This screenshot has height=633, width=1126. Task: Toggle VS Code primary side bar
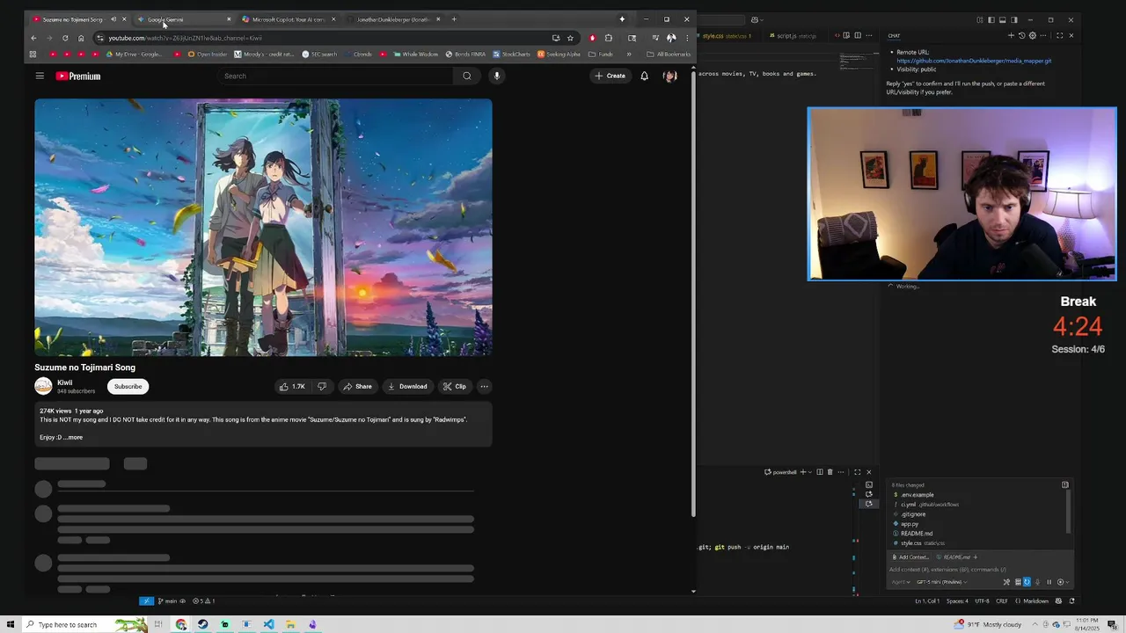click(x=991, y=19)
